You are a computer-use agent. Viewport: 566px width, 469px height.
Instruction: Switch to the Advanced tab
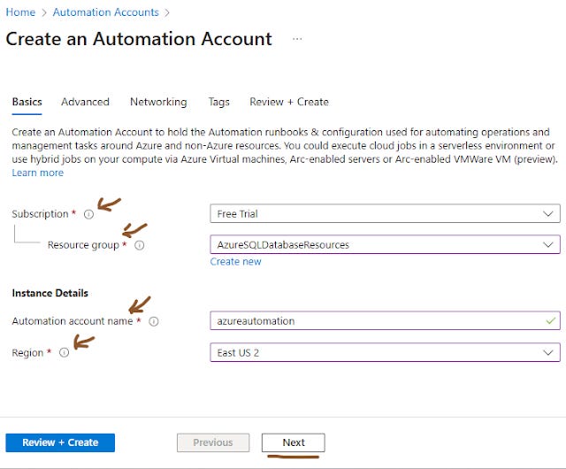[x=85, y=102]
